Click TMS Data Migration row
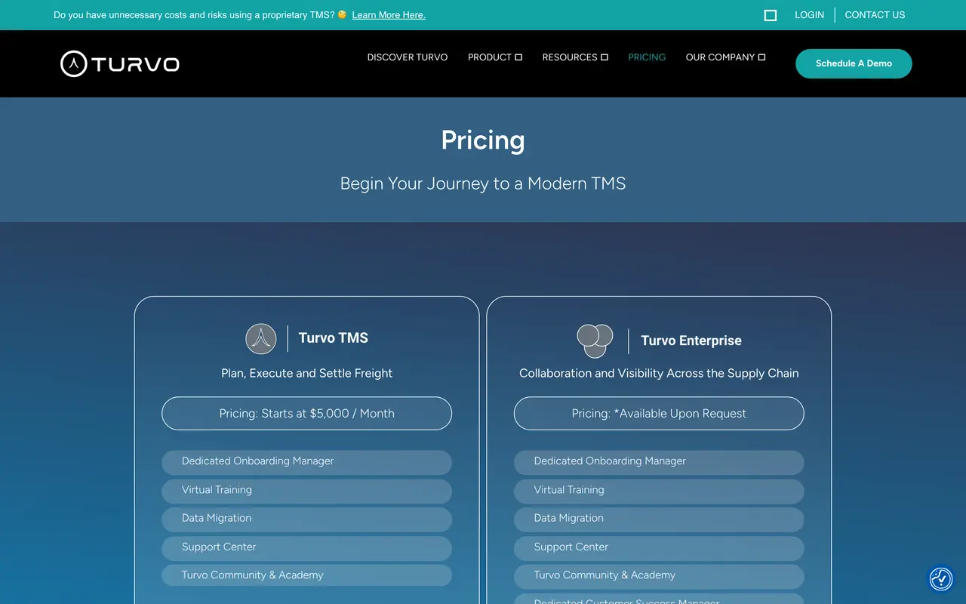 coord(307,519)
